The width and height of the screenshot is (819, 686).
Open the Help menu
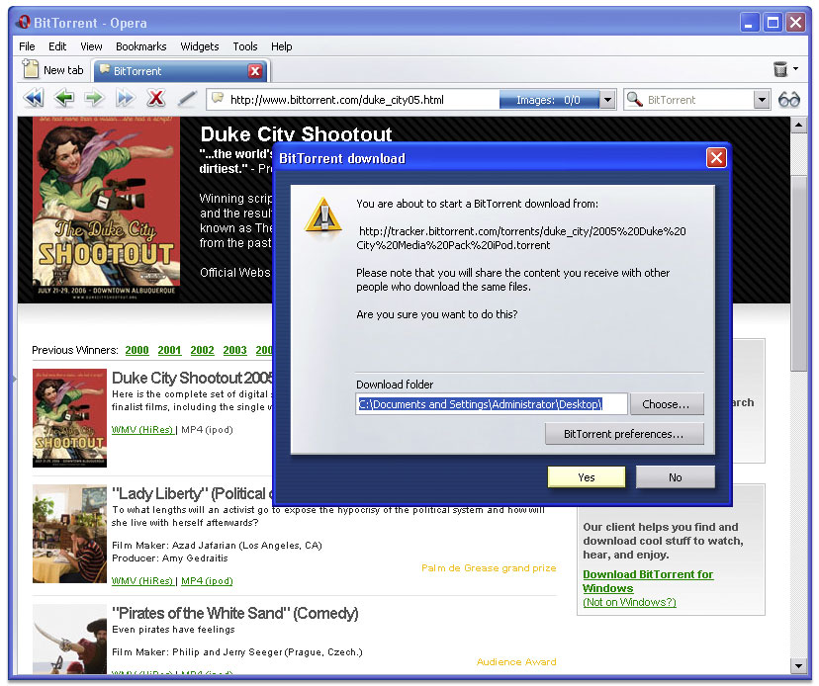pyautogui.click(x=282, y=46)
